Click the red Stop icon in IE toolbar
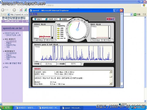Screen dimensions: 147x110 (21, 10)
